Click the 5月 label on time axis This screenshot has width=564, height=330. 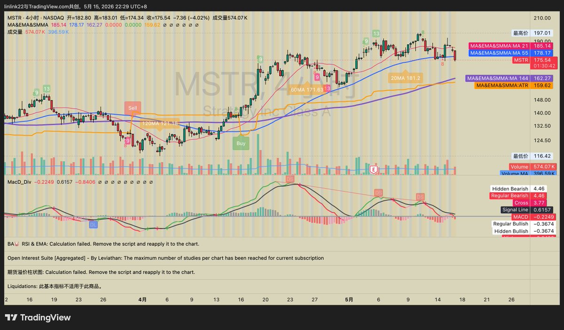tap(349, 299)
